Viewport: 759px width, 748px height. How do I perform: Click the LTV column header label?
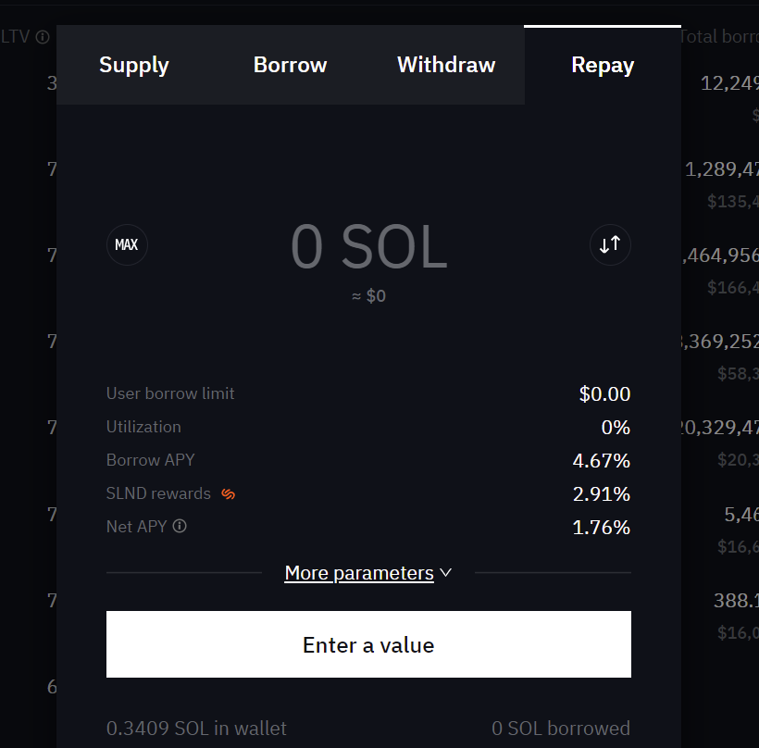tap(15, 37)
